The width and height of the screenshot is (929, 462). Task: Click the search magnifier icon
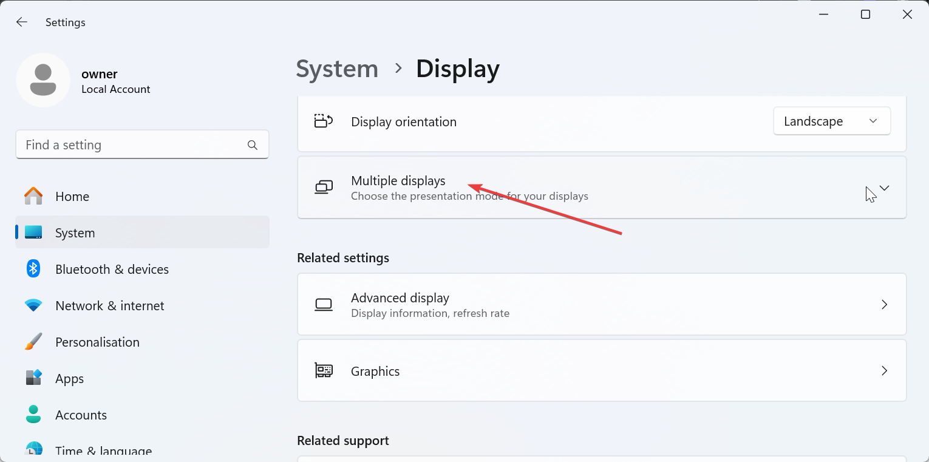[253, 145]
